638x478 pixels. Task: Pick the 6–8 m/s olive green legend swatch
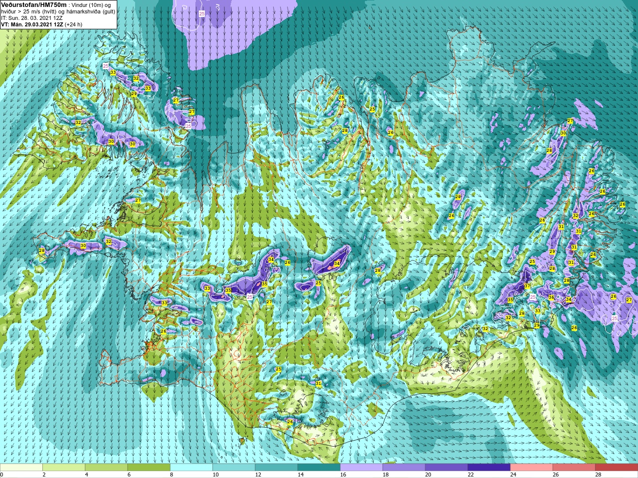[149, 468]
